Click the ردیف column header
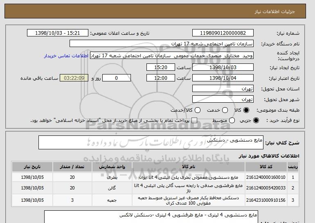The image size is (315, 223). tap(292, 167)
